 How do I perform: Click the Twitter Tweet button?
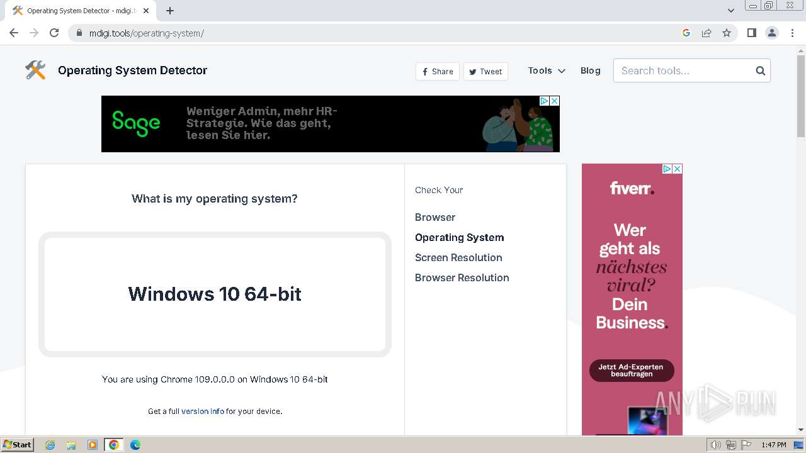(x=485, y=71)
